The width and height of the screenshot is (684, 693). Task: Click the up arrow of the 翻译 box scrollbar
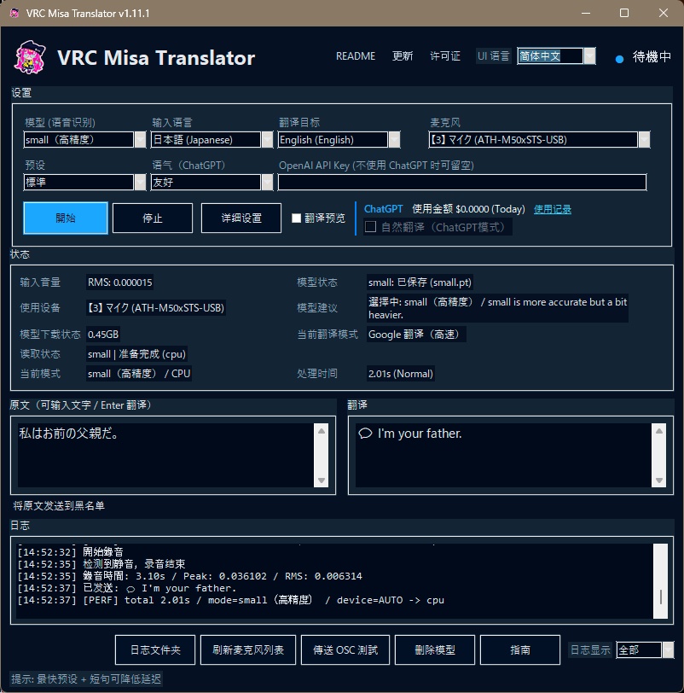coord(658,431)
